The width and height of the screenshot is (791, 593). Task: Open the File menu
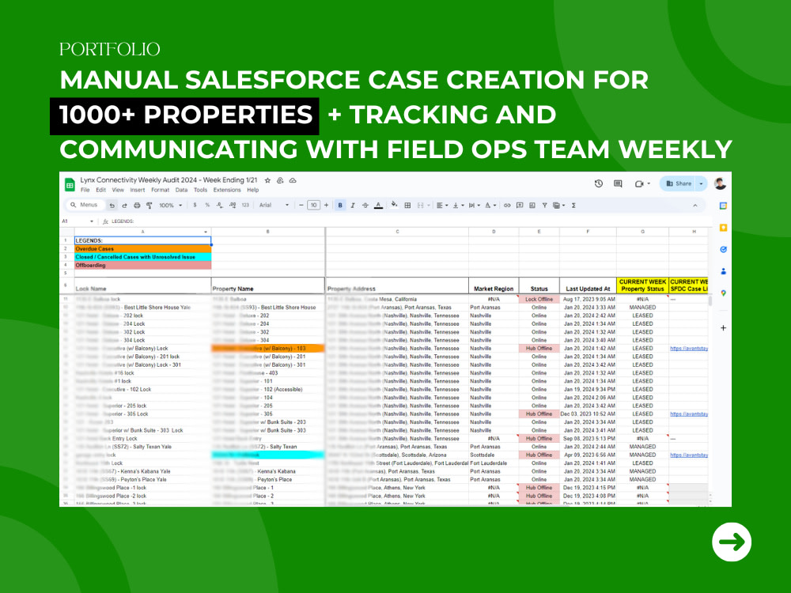click(85, 190)
